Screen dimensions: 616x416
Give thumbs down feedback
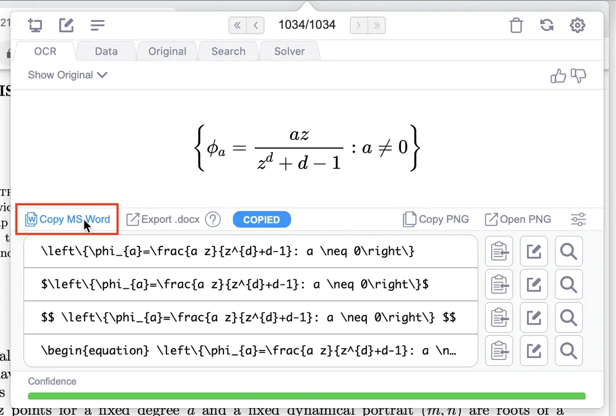[x=578, y=76]
